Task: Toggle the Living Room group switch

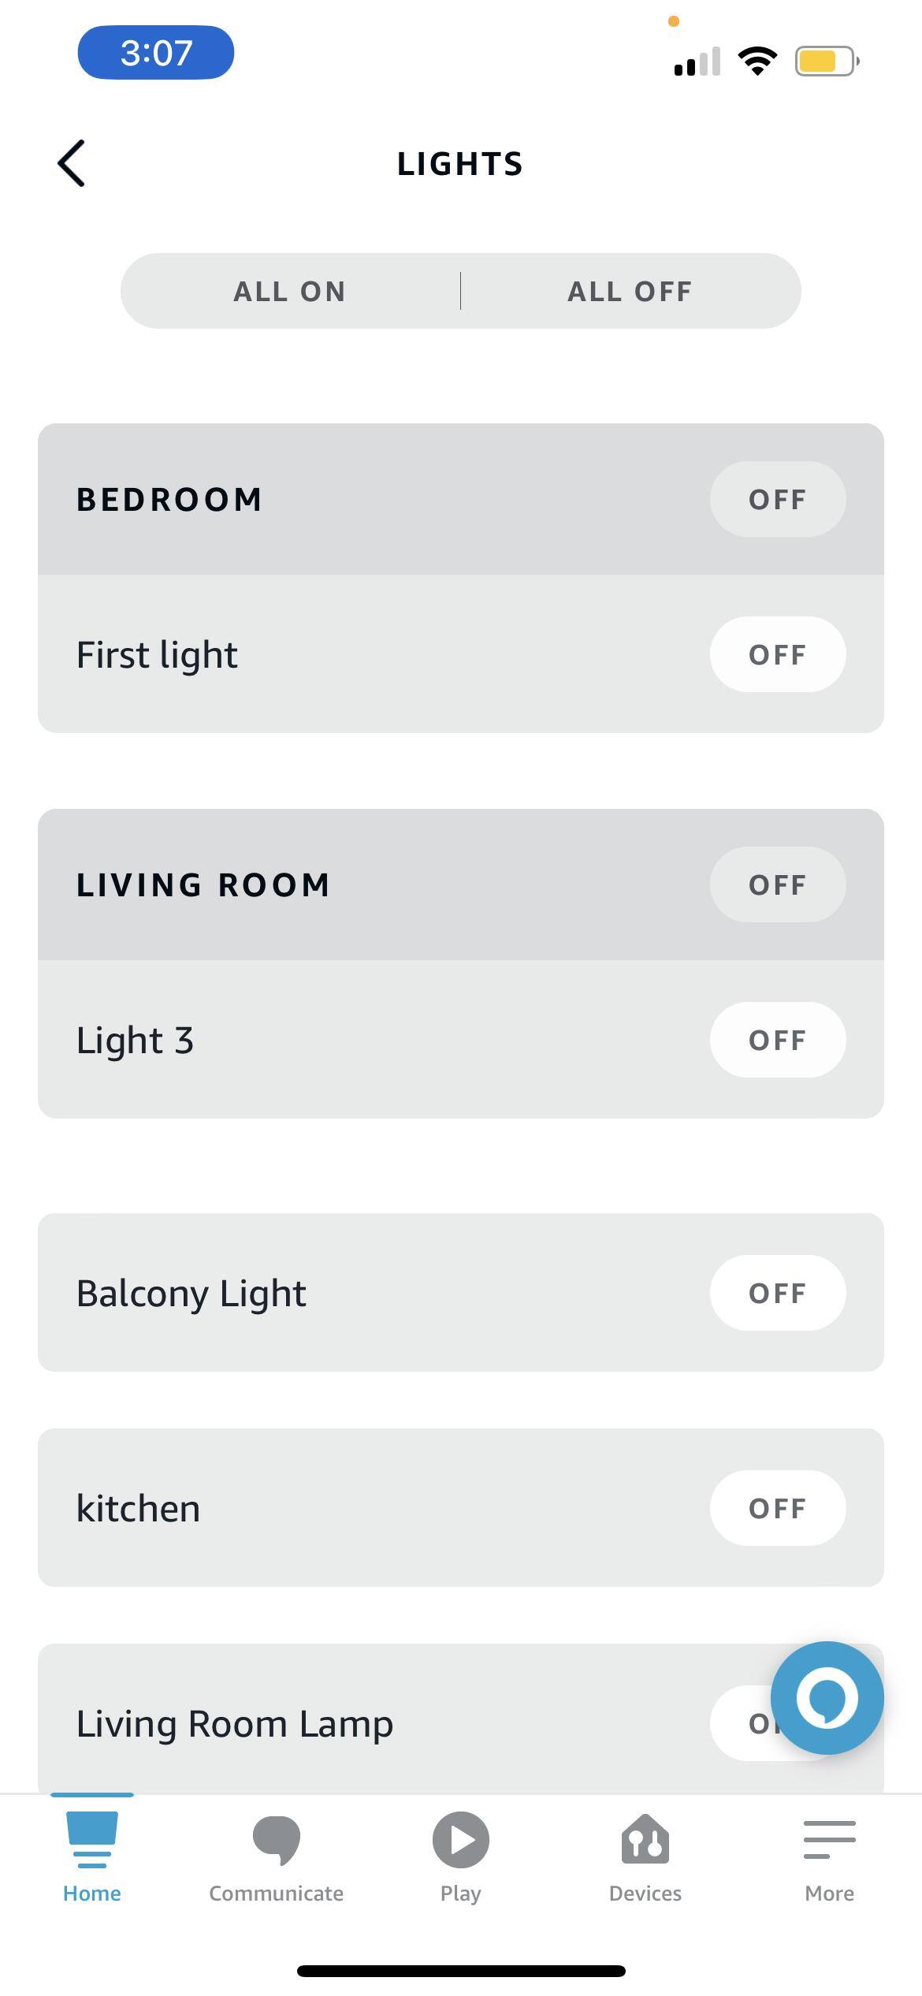Action: (777, 884)
